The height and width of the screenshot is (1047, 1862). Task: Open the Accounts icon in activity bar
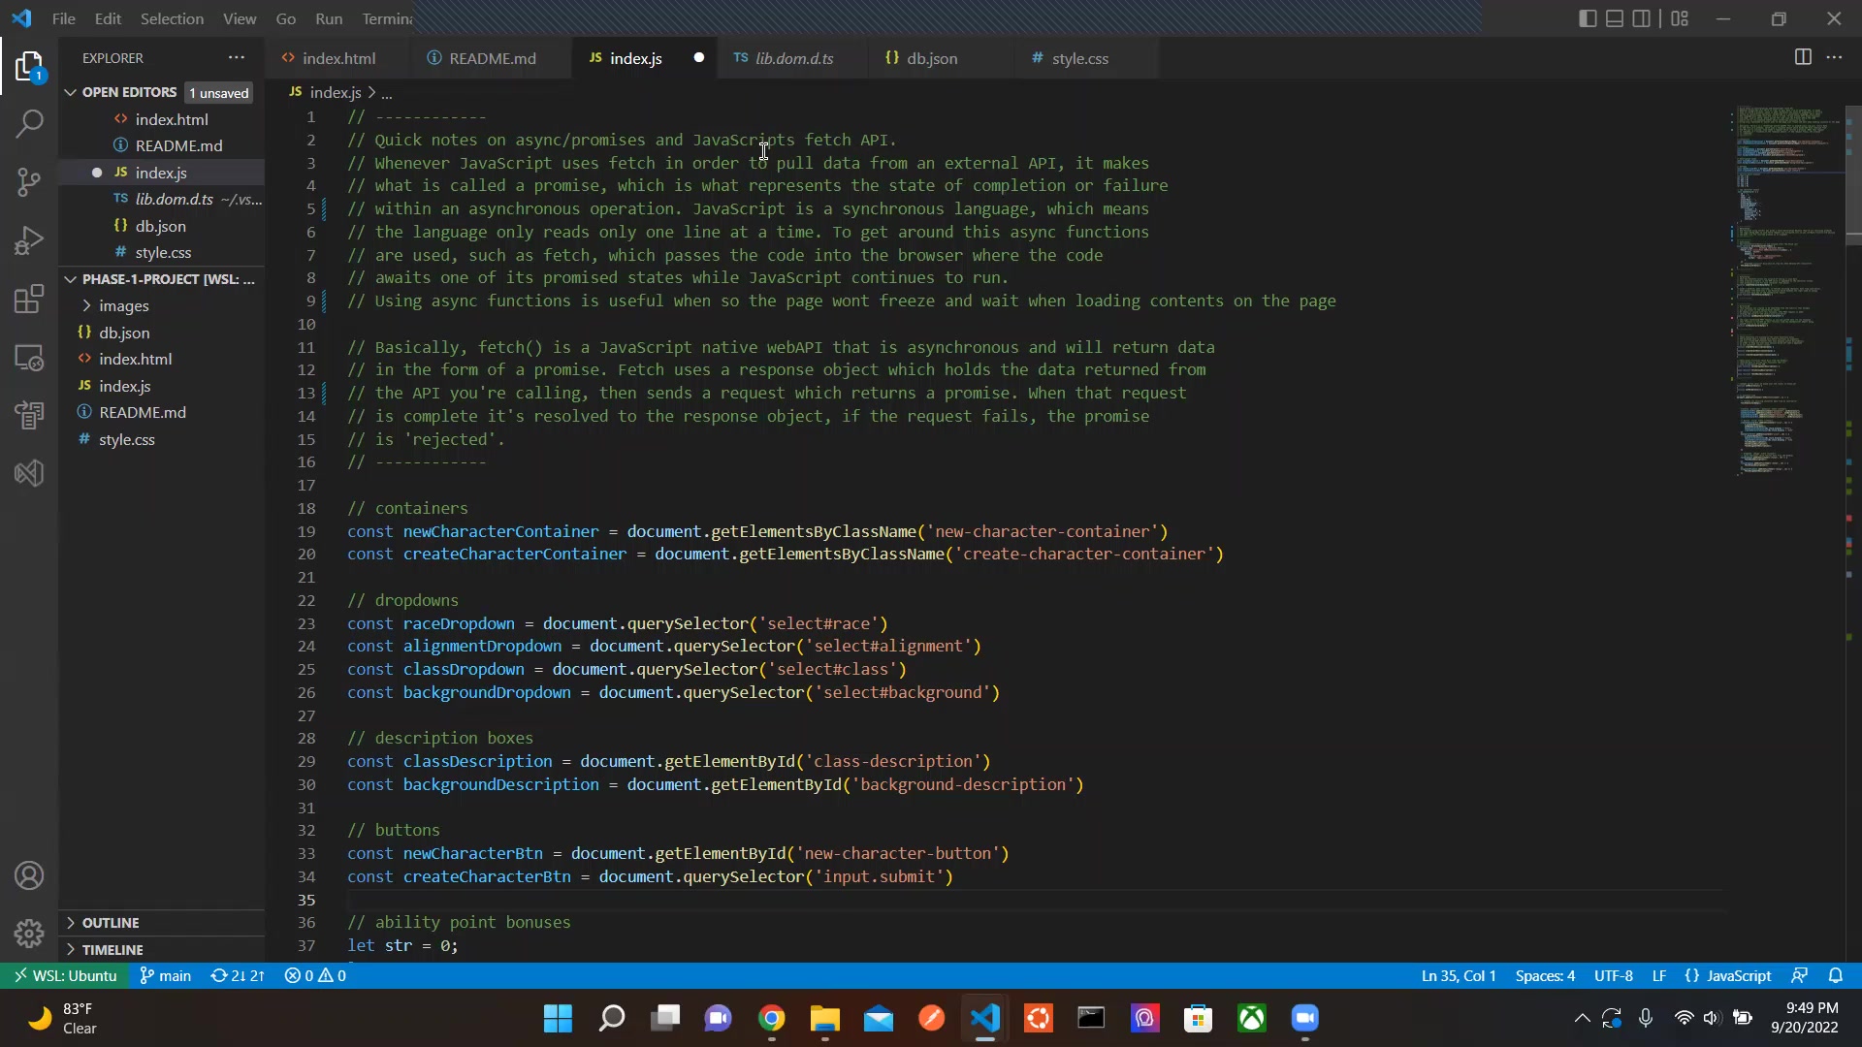coord(29,875)
